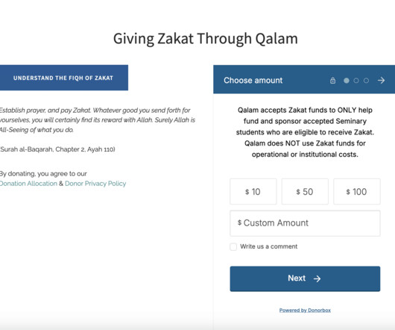Go forward using the header right arrow
Image resolution: width=395 pixels, height=330 pixels.
(381, 81)
